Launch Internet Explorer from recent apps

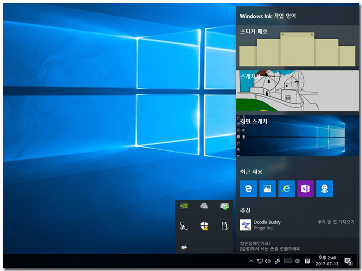click(x=286, y=189)
